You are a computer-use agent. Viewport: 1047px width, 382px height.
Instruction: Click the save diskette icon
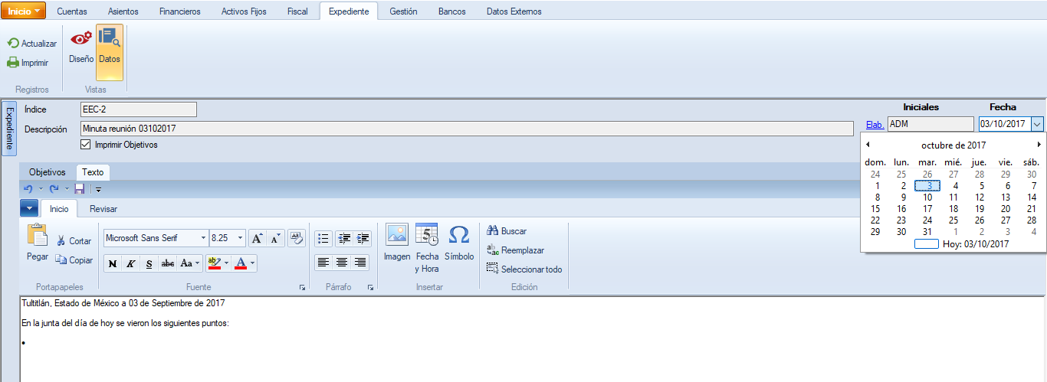[x=79, y=189]
